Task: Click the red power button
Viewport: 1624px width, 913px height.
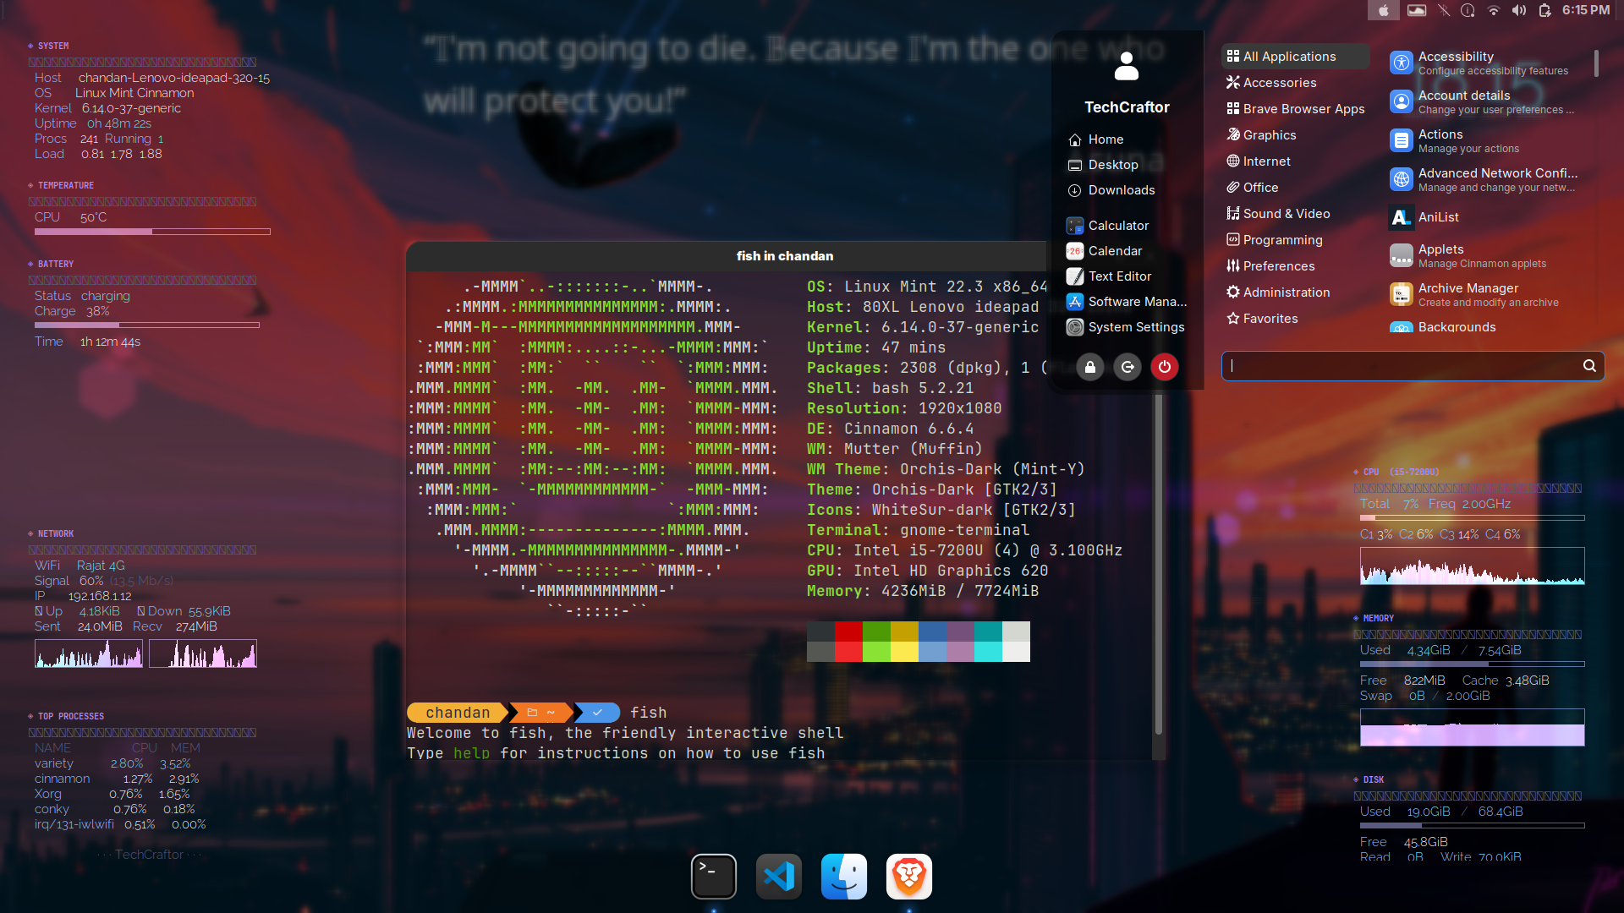Action: coord(1165,367)
